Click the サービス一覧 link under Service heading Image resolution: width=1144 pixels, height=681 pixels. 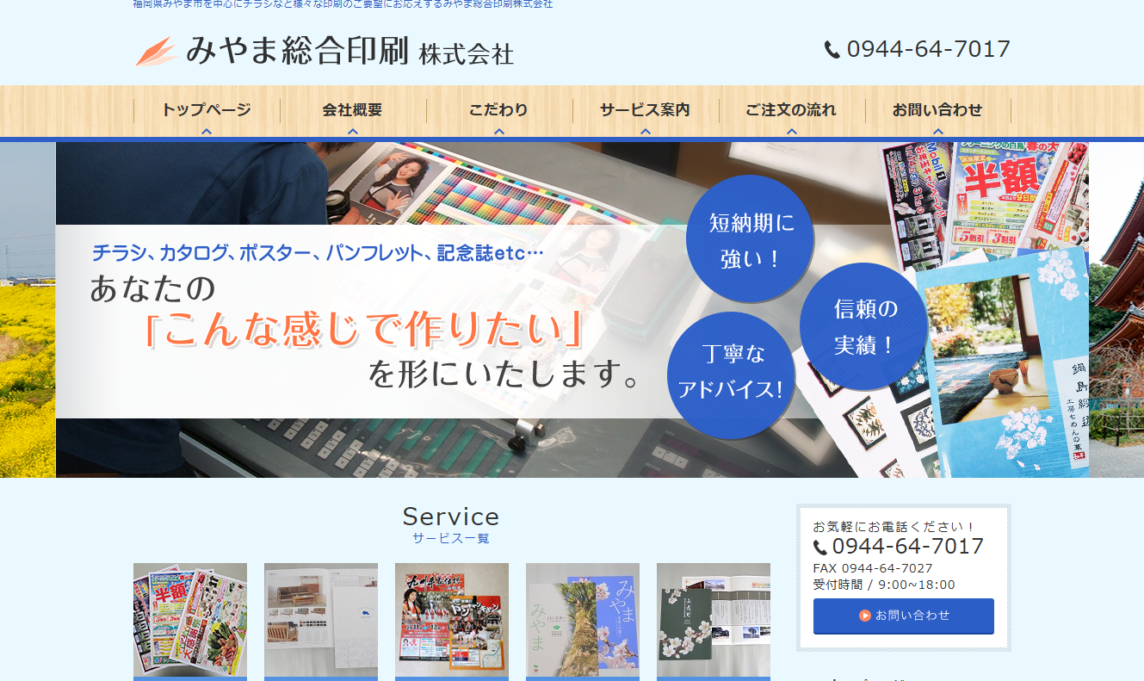pyautogui.click(x=450, y=538)
